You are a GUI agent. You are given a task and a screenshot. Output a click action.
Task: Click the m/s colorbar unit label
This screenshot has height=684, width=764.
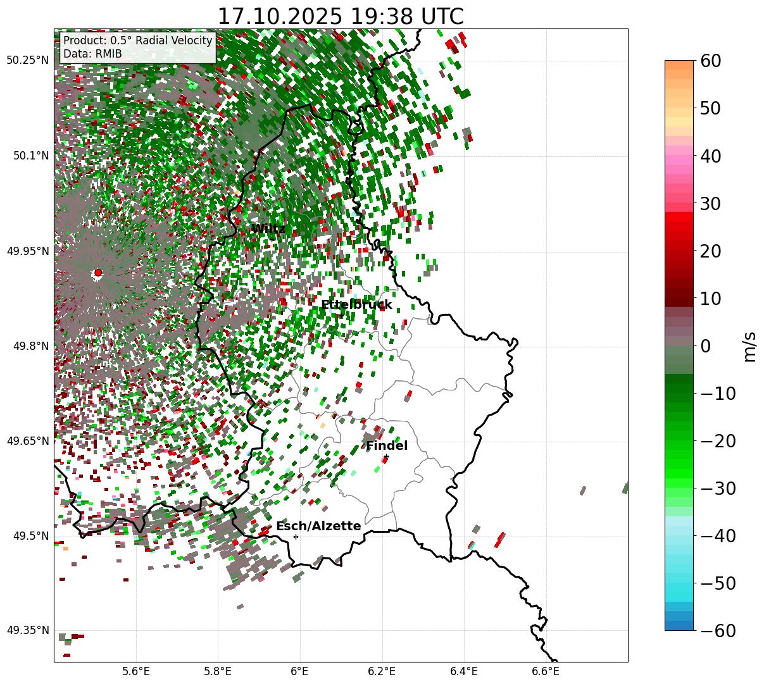750,345
